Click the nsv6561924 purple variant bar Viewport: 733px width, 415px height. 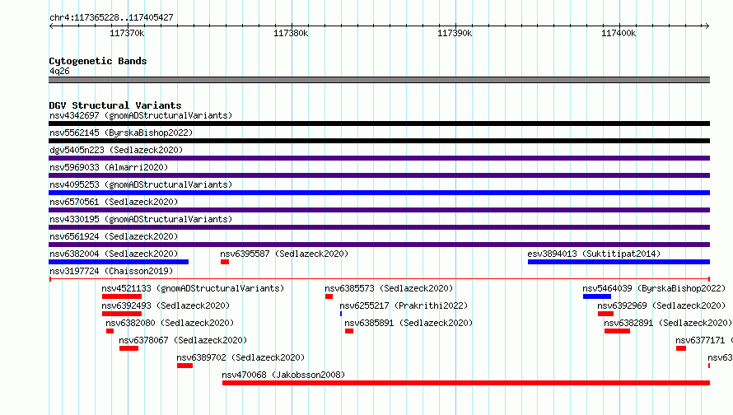(x=379, y=245)
